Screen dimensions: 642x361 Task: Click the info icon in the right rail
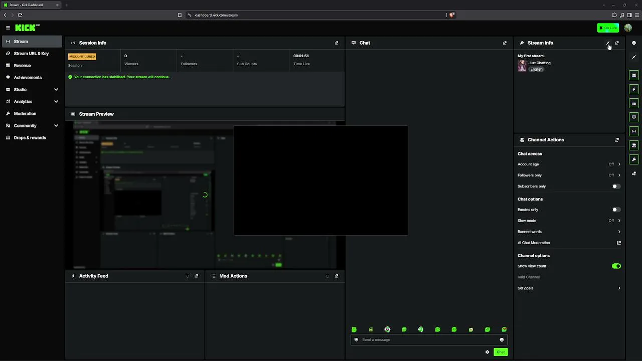coord(634,43)
